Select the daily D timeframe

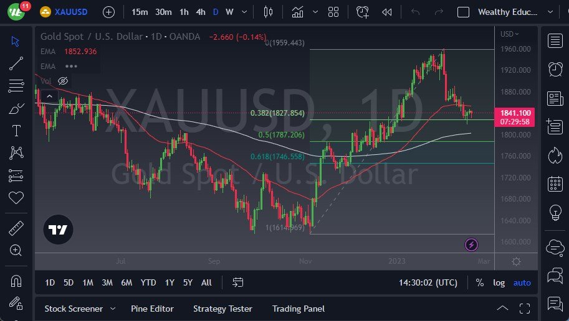(216, 12)
